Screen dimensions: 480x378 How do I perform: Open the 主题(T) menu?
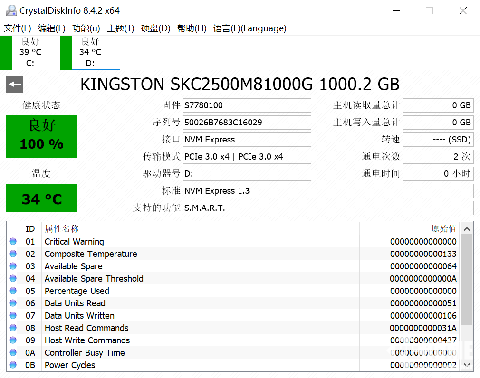[121, 28]
